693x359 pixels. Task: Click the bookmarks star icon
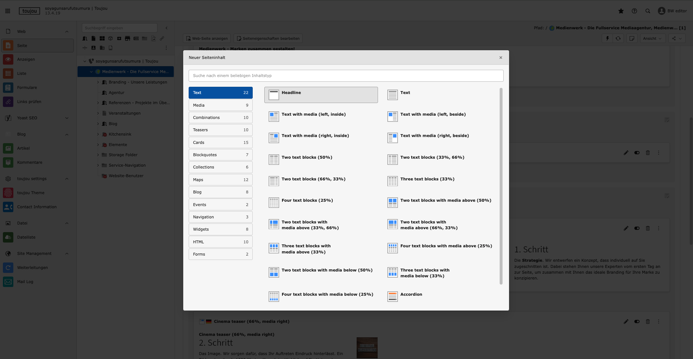point(621,11)
